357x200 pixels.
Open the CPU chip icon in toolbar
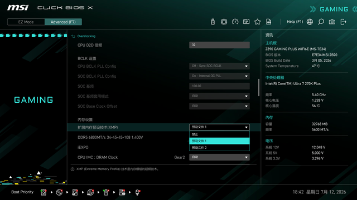click(224, 22)
